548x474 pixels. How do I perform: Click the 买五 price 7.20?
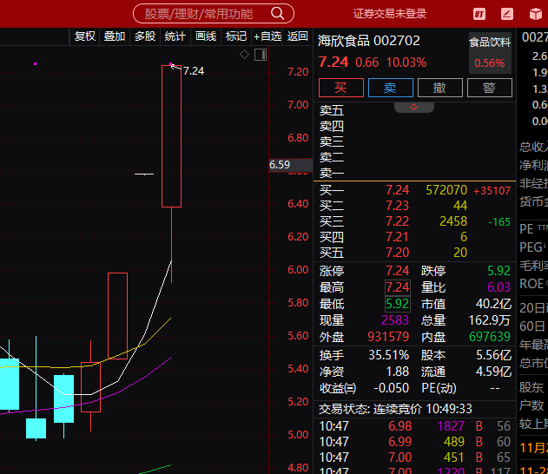[398, 253]
